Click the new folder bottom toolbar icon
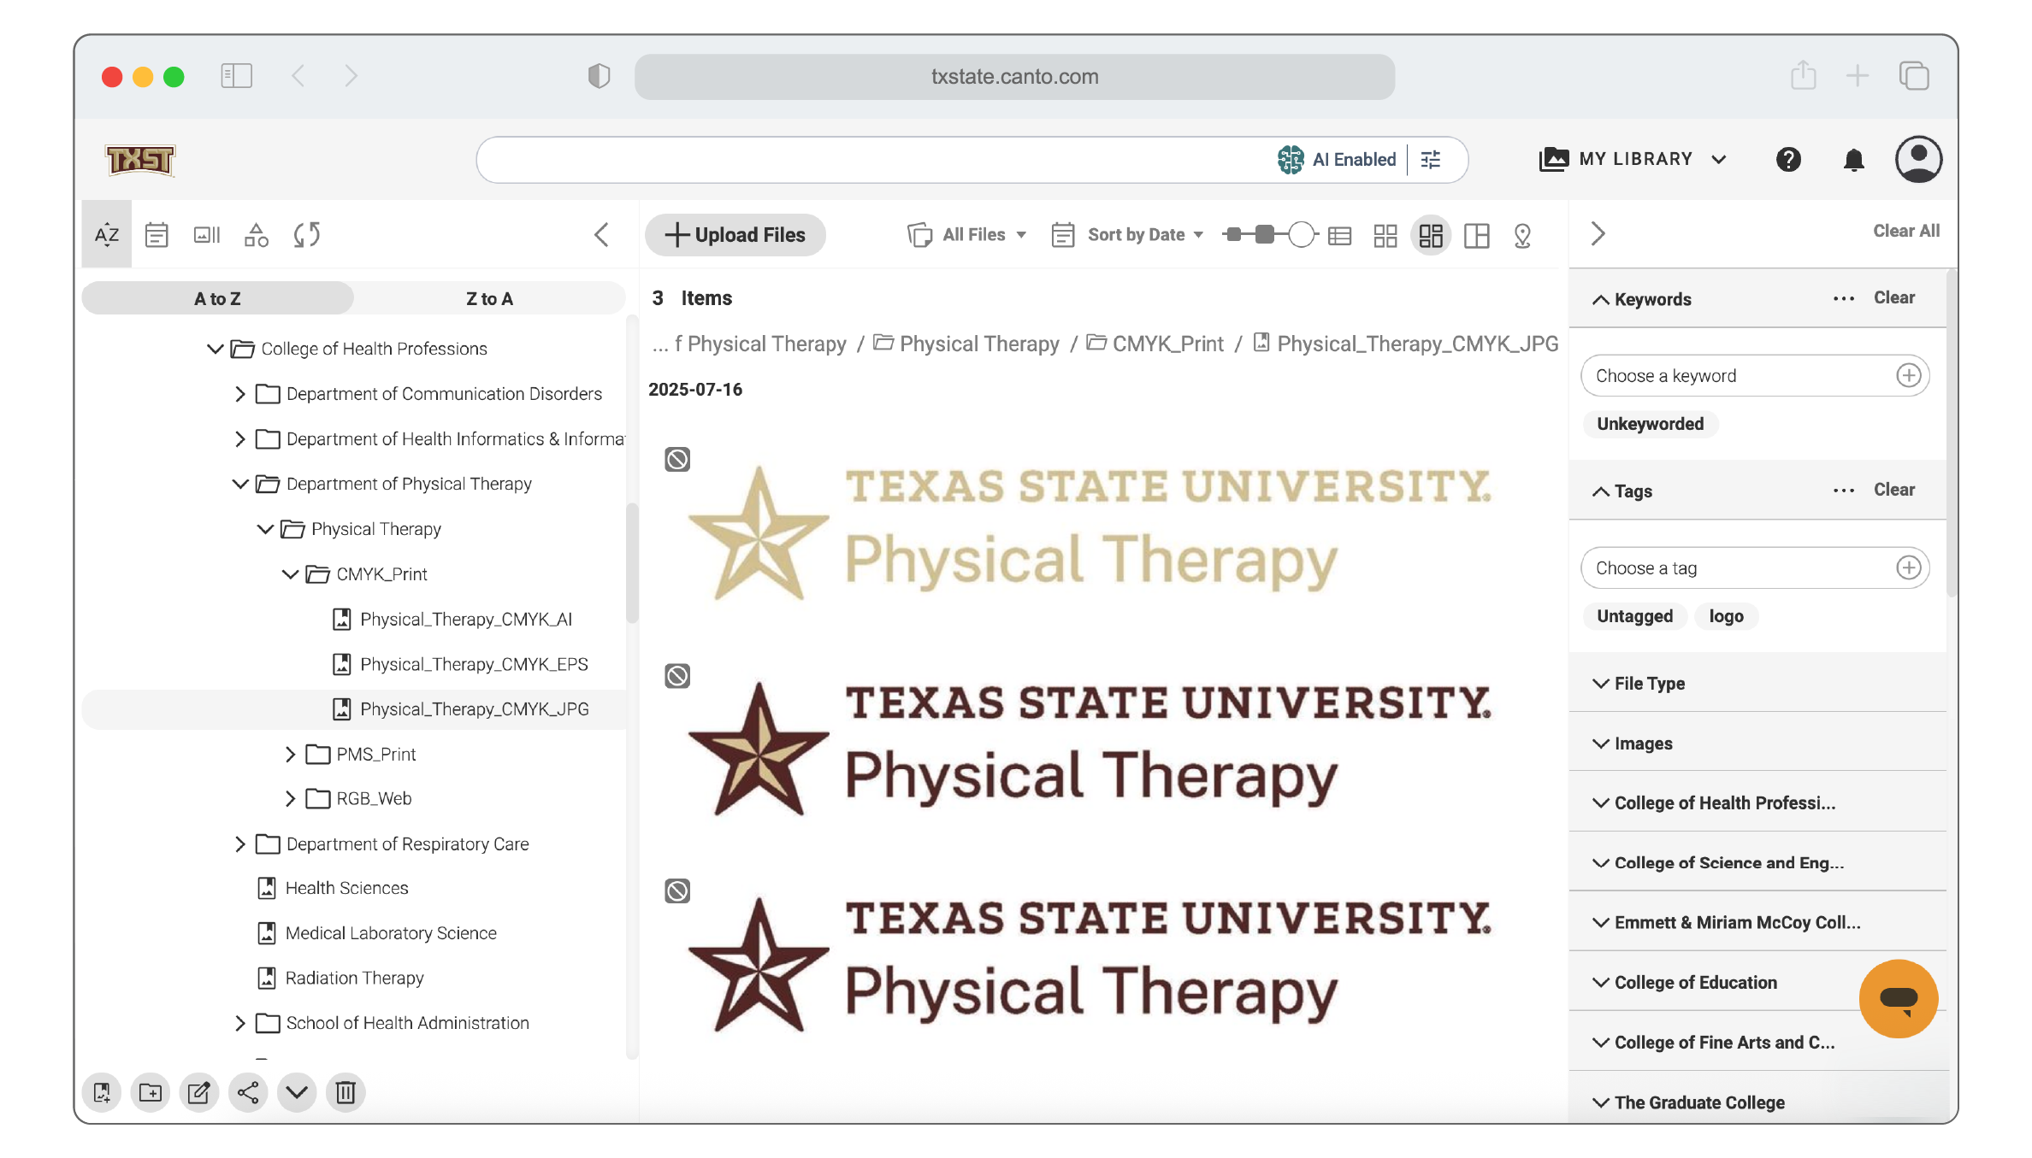This screenshot has width=2032, height=1158. (x=151, y=1092)
